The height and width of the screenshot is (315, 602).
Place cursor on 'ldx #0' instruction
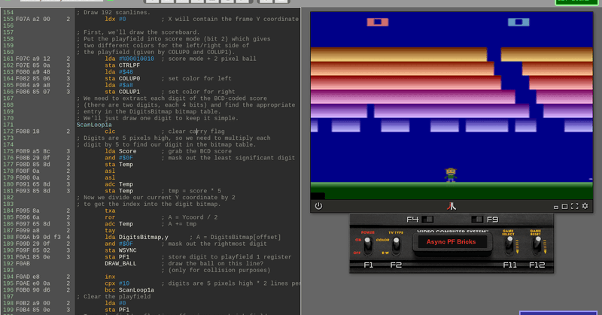(115, 19)
